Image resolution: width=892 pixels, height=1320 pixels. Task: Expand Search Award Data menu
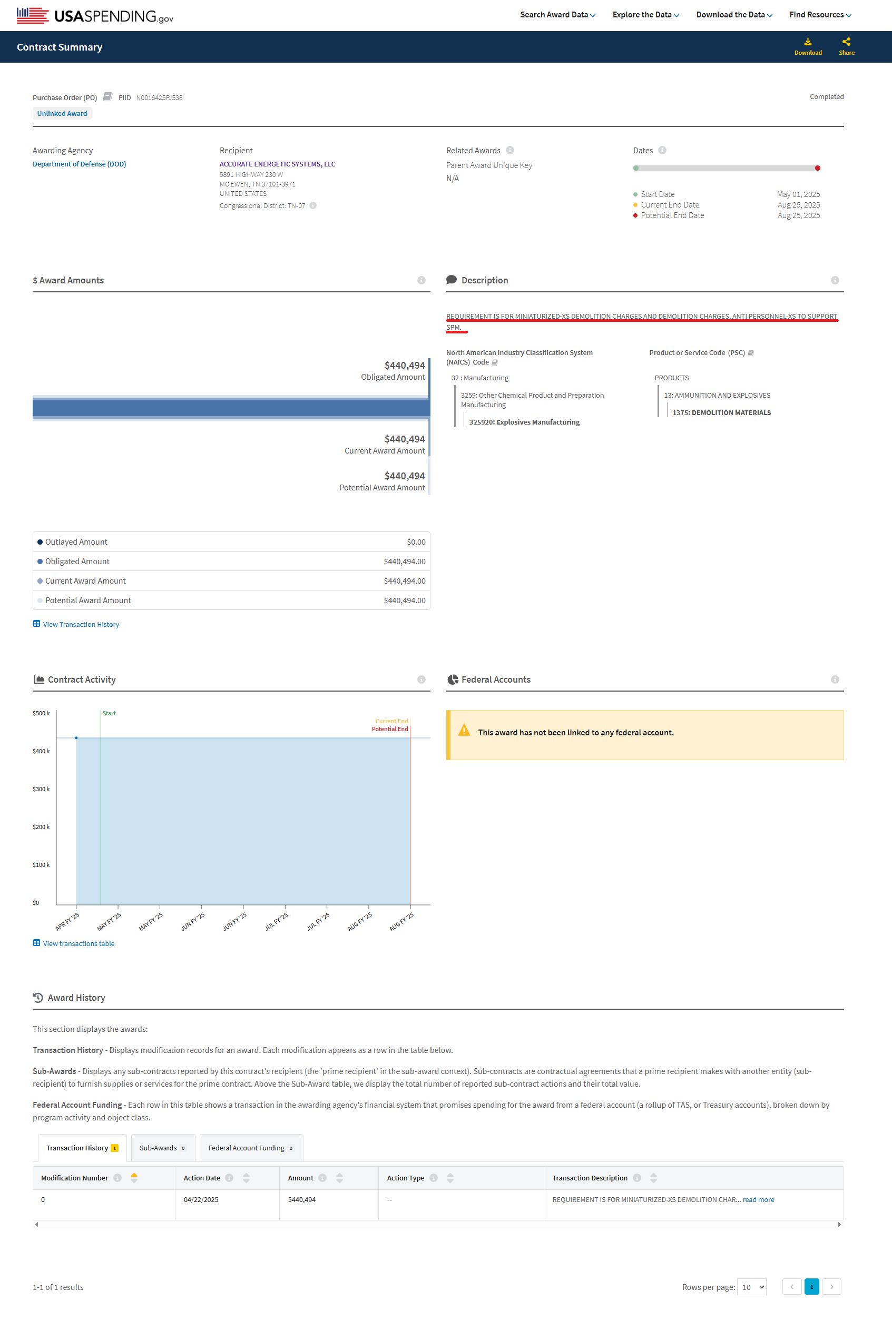pyautogui.click(x=557, y=15)
